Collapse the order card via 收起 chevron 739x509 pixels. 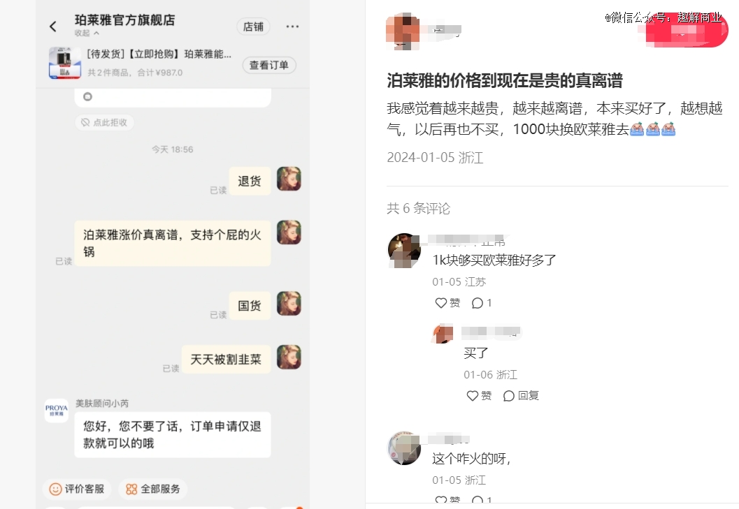click(x=96, y=33)
